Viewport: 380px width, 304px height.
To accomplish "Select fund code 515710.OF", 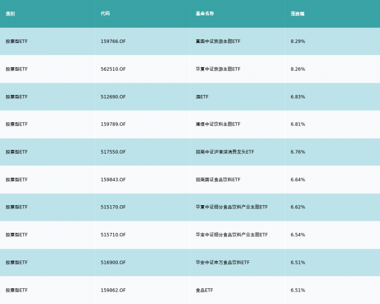I will coord(113,235).
